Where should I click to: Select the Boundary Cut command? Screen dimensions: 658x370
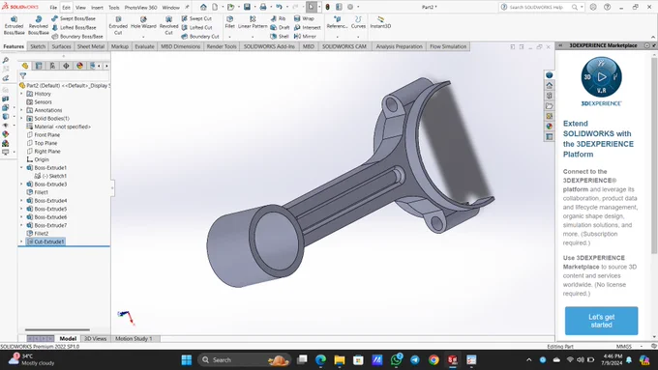[200, 37]
